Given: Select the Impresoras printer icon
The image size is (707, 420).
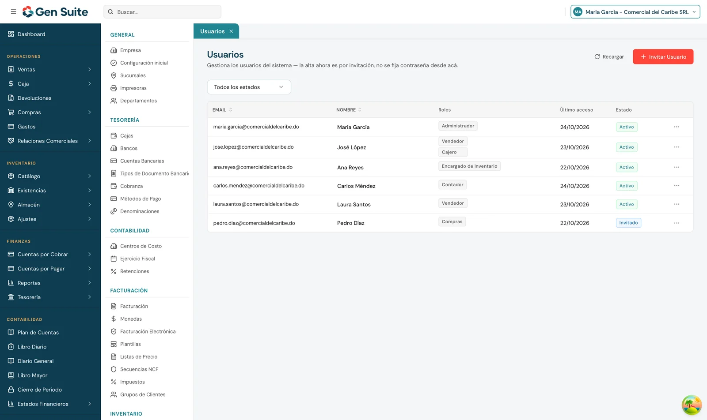Looking at the screenshot, I should [x=114, y=88].
